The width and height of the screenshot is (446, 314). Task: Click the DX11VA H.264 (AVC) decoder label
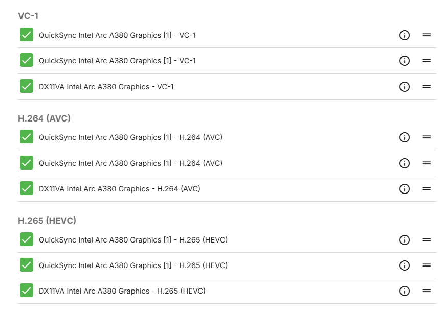(x=120, y=189)
